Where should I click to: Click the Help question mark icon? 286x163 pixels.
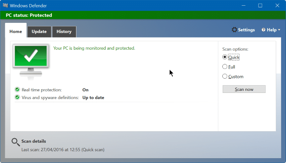264,30
